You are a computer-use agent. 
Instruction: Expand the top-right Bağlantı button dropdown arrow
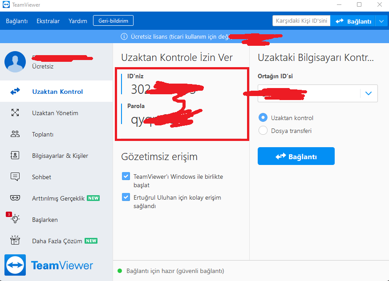[x=381, y=21]
